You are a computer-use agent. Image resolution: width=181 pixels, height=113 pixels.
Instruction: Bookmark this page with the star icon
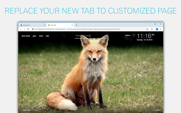(147, 29)
